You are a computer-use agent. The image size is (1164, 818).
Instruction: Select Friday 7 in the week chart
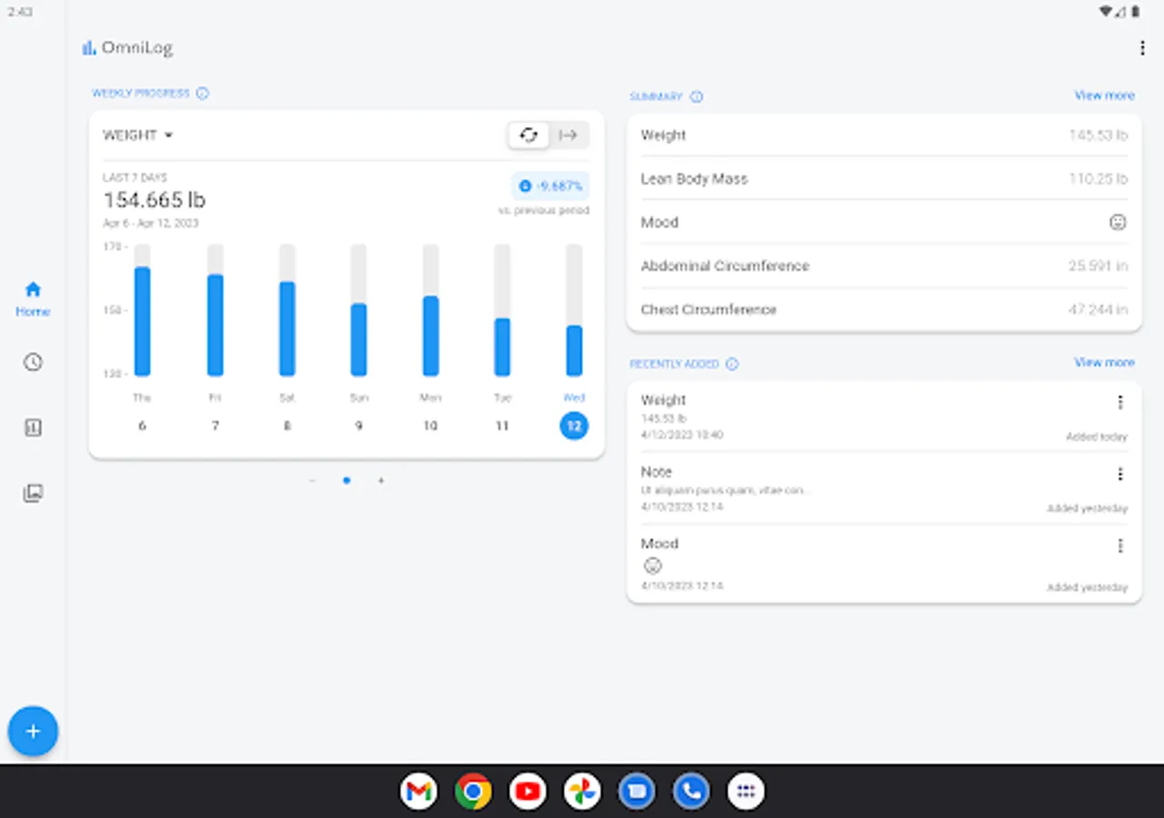215,425
